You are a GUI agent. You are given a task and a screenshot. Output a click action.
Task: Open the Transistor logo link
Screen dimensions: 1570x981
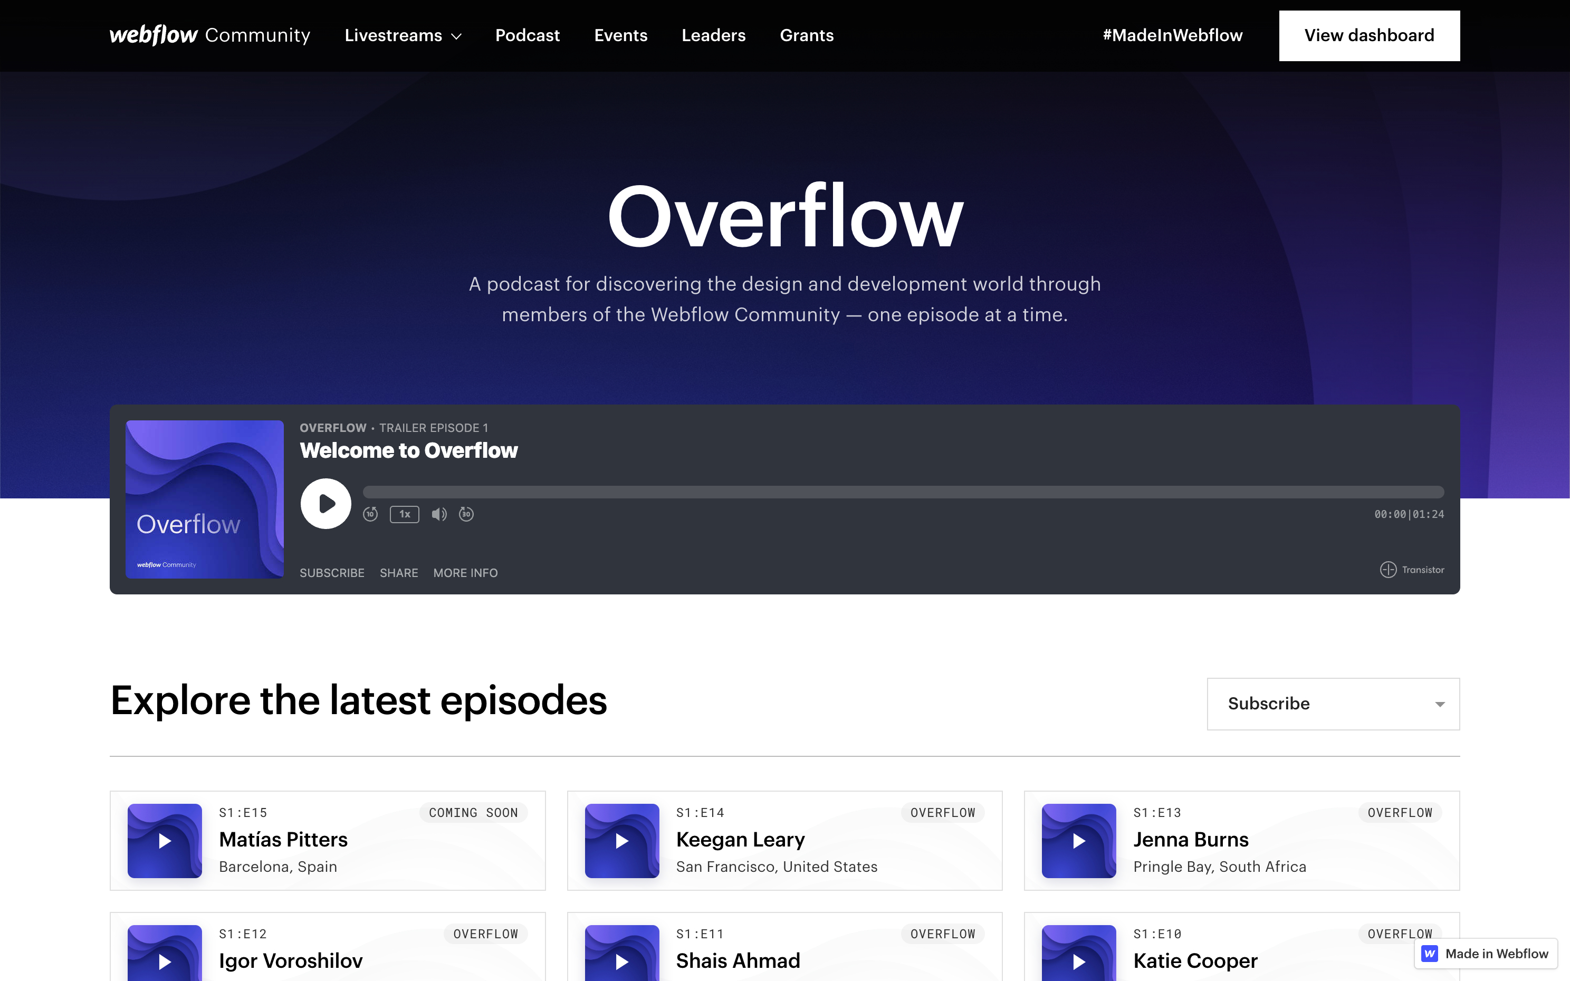(1412, 570)
